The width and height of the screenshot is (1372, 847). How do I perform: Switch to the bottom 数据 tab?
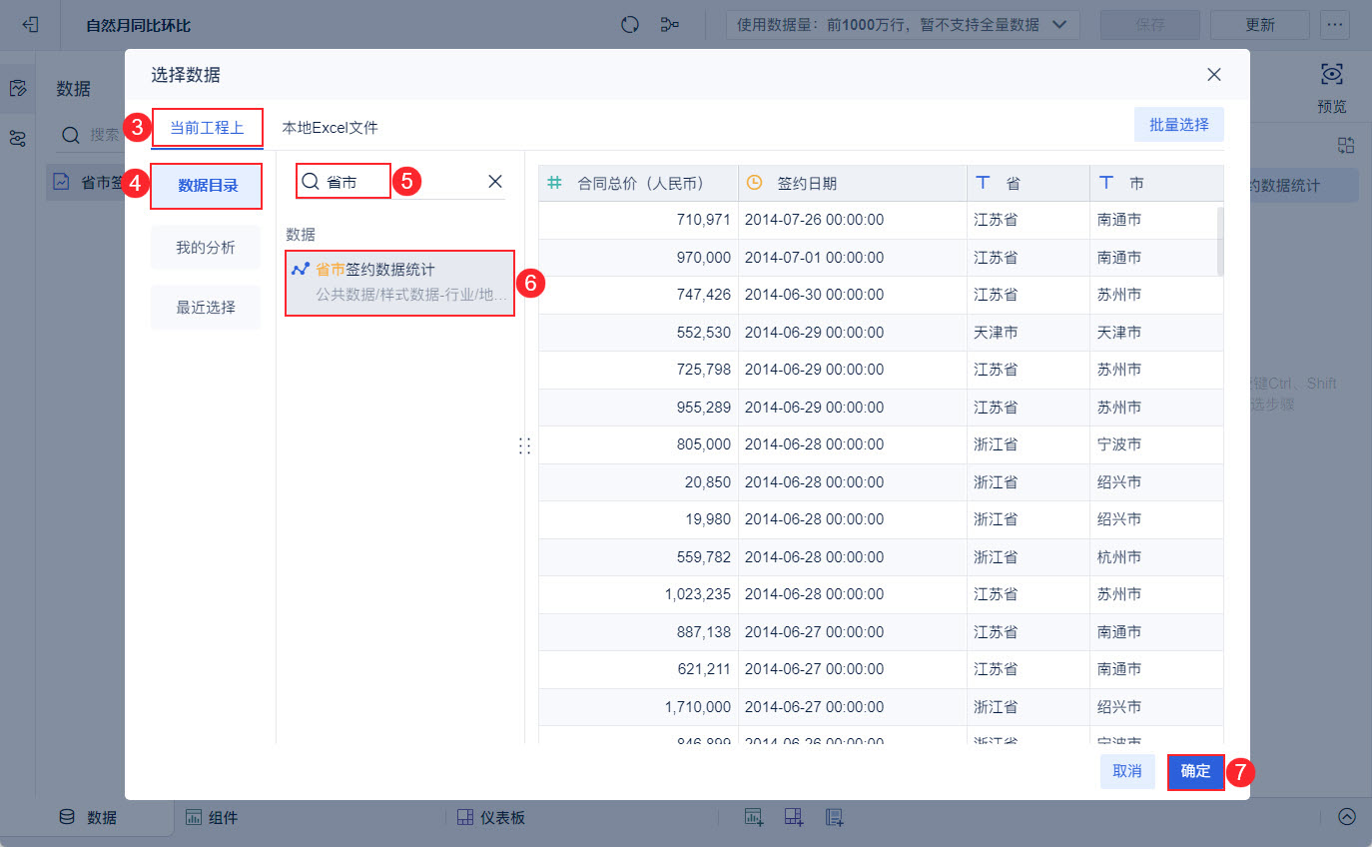click(88, 817)
